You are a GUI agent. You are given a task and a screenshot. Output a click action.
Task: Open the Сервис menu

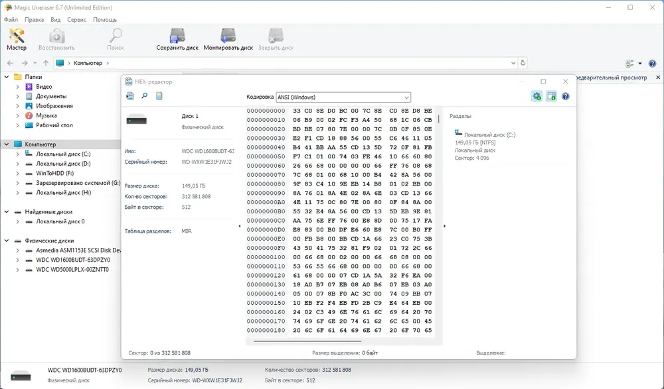pyautogui.click(x=76, y=19)
